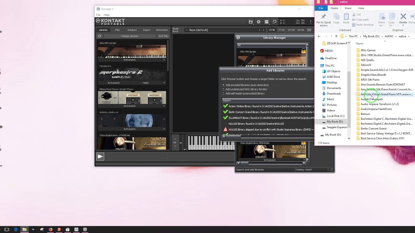Click the lock icon on 8Dio.1901.Upright in Library Manager
This screenshot has width=415, height=233.
[303, 51]
